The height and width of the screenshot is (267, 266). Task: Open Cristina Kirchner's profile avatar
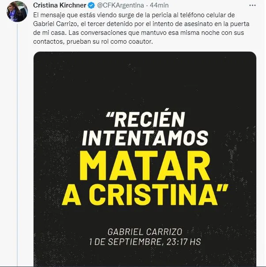[17, 11]
